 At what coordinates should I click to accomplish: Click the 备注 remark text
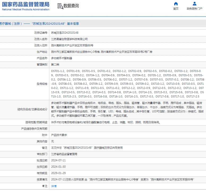(87, 148)
